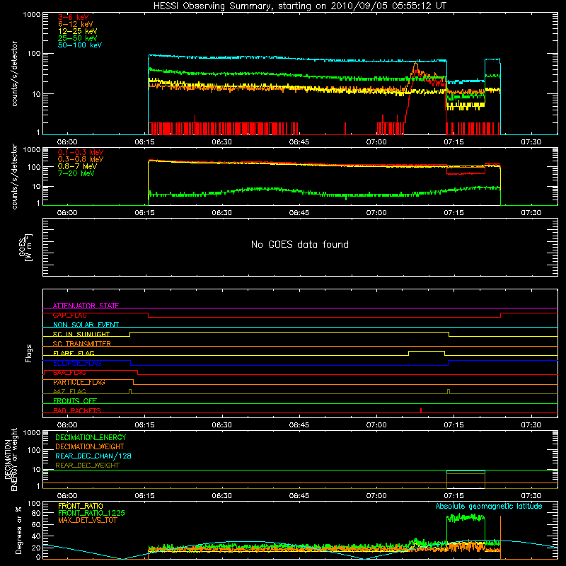Select the 6-12 keV legend label
Screen dimensions: 566x566
point(76,24)
